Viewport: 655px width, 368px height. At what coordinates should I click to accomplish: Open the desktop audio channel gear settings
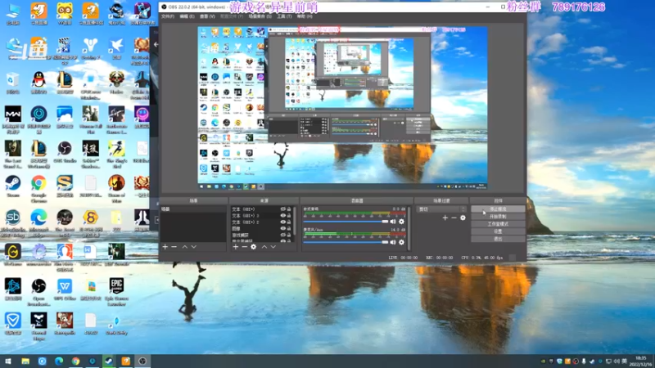tap(401, 222)
